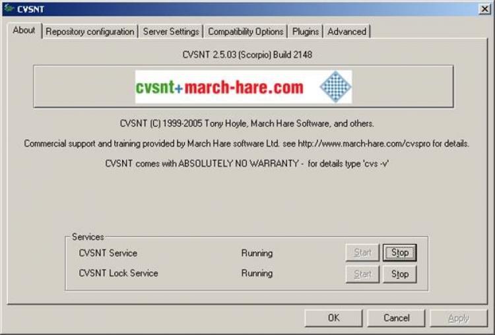The image size is (495, 335).
Task: Open the Repository configuration tab
Action: (x=90, y=32)
